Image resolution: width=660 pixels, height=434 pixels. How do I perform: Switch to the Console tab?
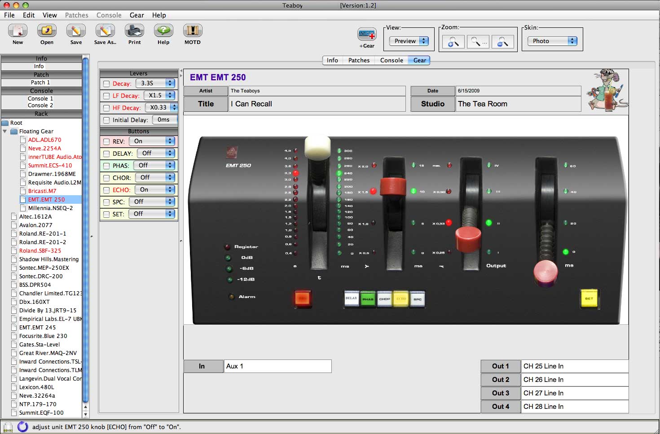(392, 60)
